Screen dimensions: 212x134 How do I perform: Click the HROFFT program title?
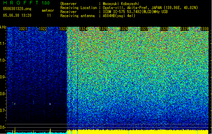point(21,3)
